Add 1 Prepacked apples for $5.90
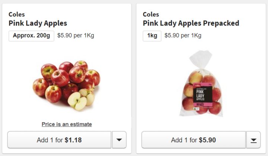 [193, 140]
